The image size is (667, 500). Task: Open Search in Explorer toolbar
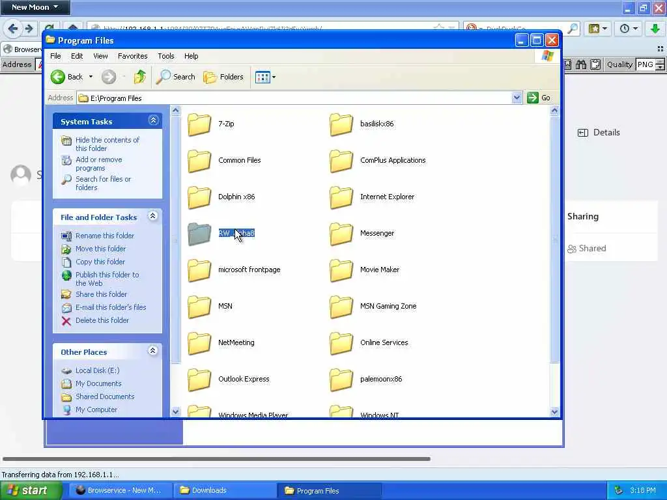(175, 77)
